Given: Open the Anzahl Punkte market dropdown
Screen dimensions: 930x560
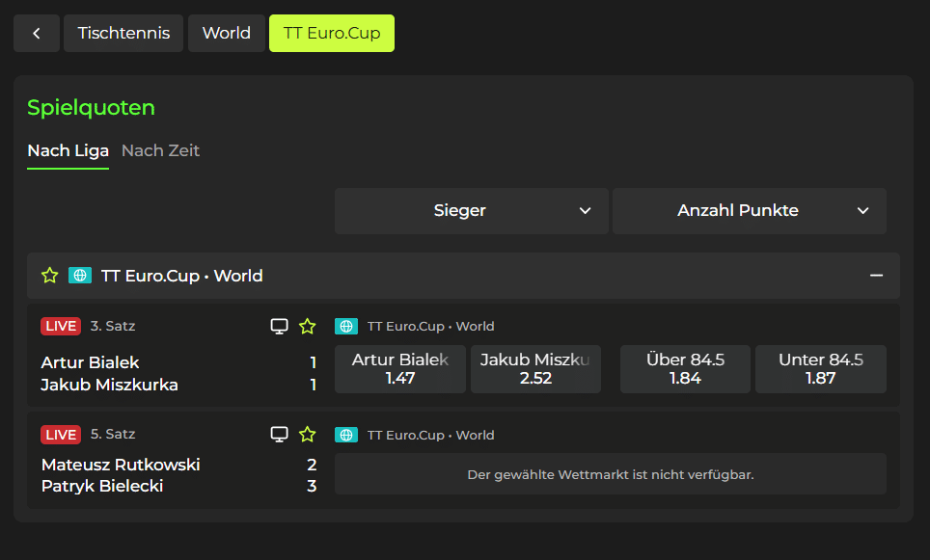Looking at the screenshot, I should click(749, 211).
